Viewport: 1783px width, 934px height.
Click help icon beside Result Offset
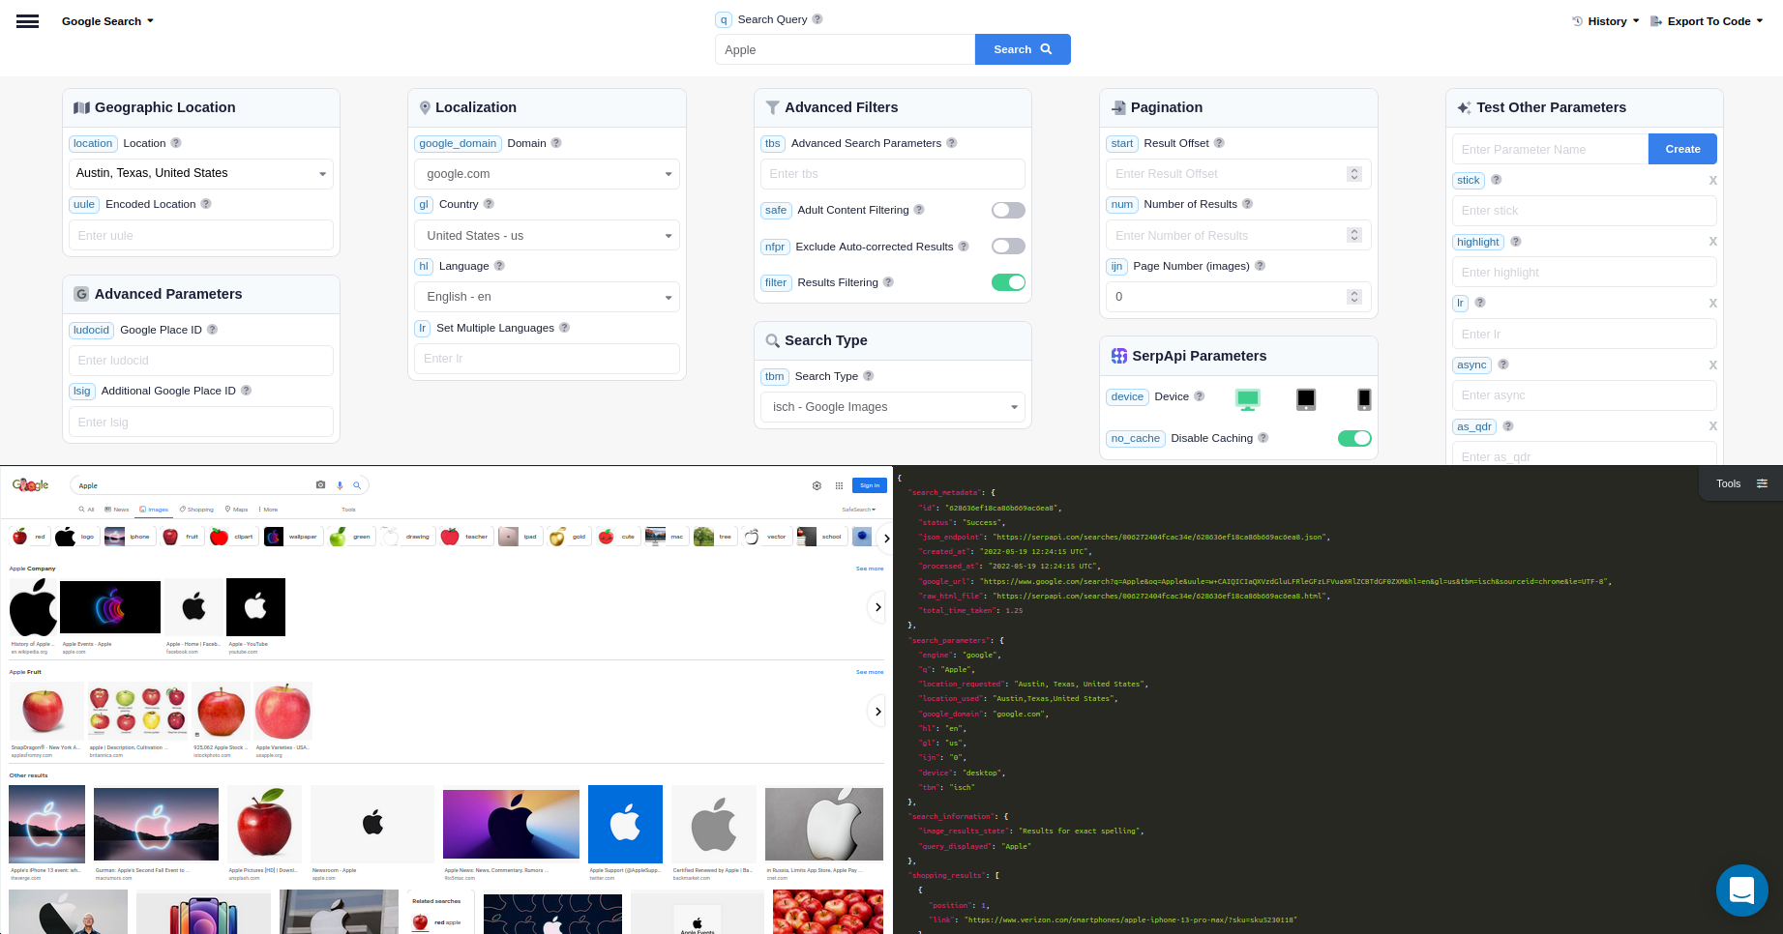1219,143
